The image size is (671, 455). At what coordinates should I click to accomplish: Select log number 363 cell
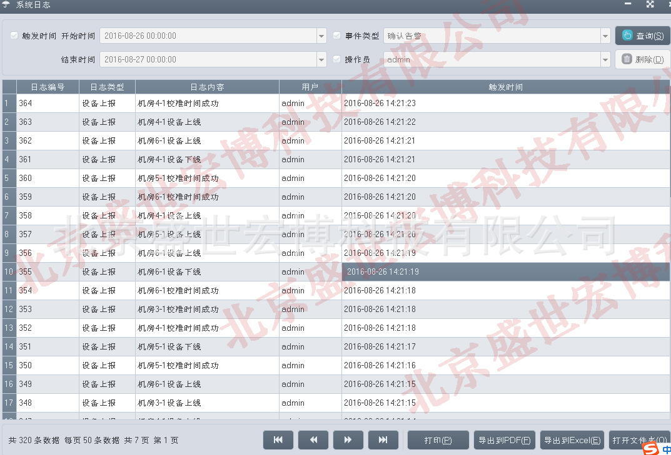[x=48, y=122]
